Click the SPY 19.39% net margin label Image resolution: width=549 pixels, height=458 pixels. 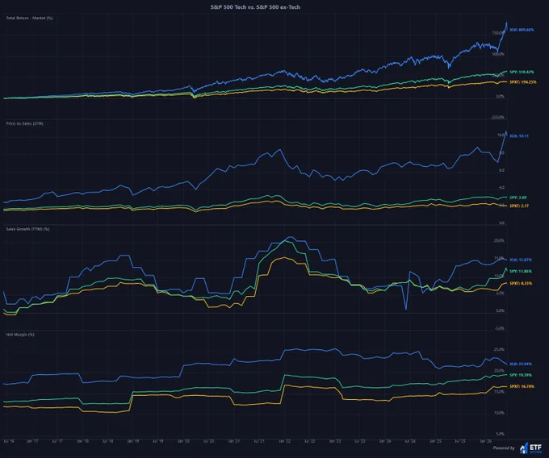click(521, 375)
